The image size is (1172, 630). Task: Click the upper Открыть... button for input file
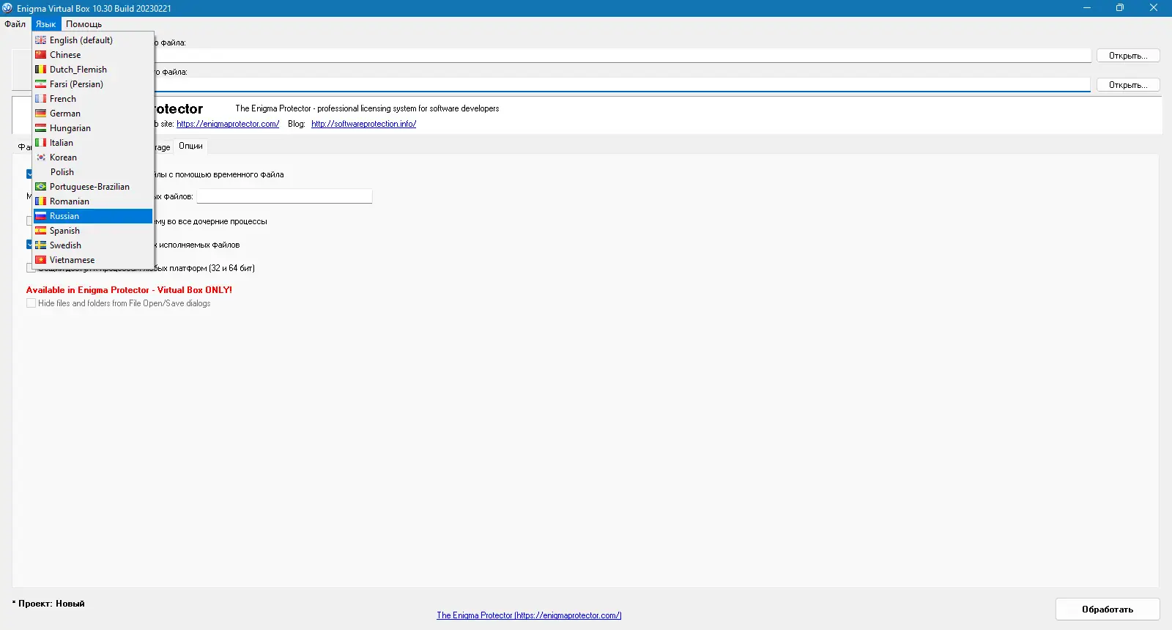1128,56
